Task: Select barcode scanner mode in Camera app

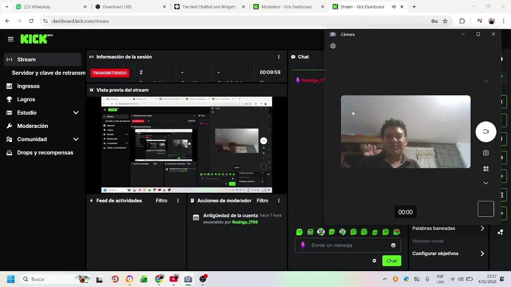Action: [x=486, y=169]
